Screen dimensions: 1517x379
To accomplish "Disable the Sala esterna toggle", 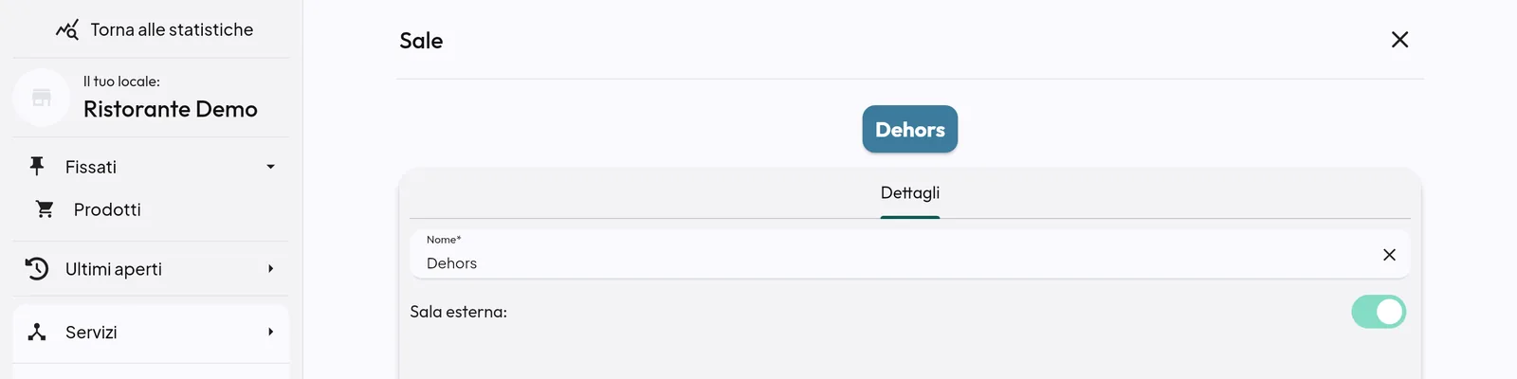I will click(1379, 312).
